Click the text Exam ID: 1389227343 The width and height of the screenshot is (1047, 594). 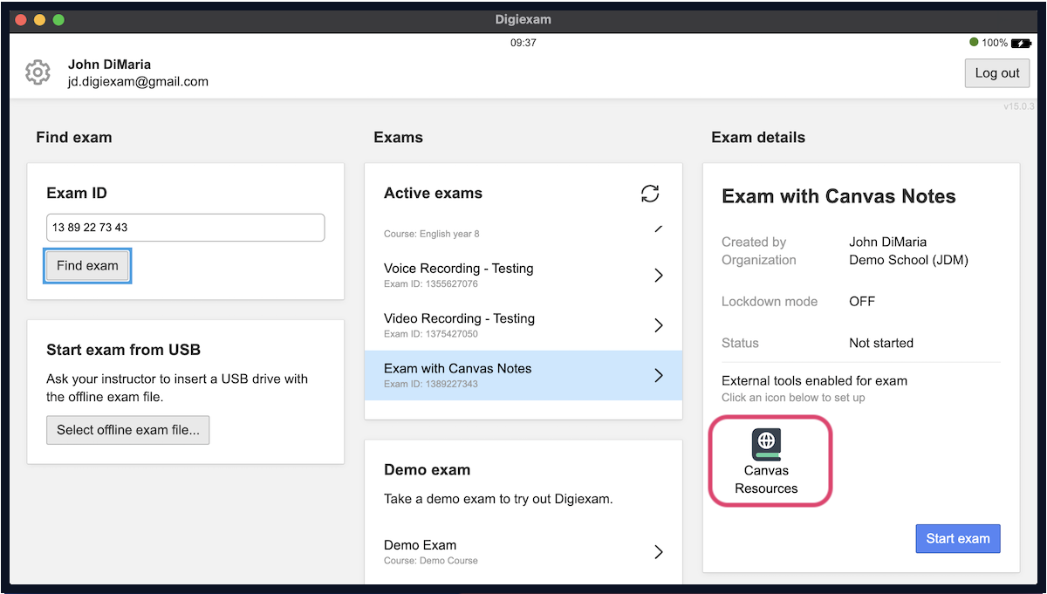431,384
